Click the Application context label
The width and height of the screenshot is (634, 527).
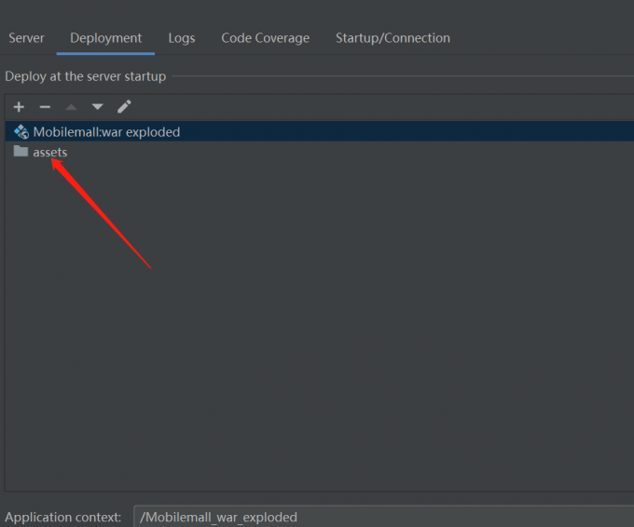point(63,518)
